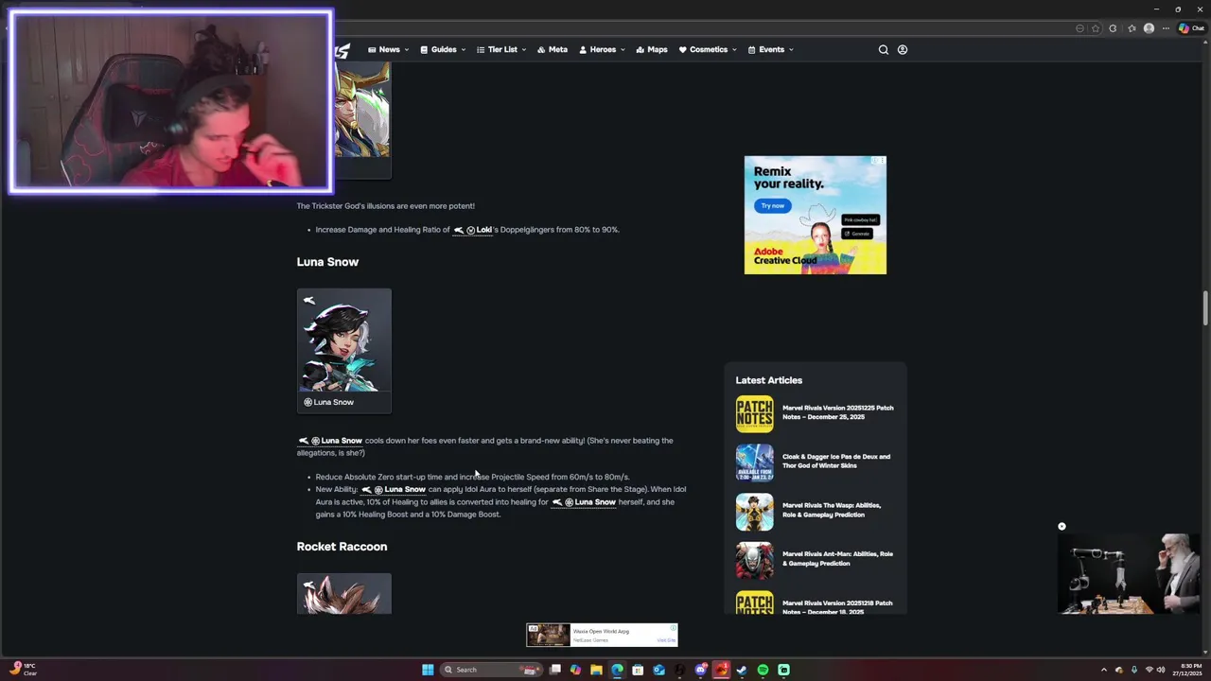The height and width of the screenshot is (681, 1211).
Task: Expand the Guides menu
Action: 443,49
